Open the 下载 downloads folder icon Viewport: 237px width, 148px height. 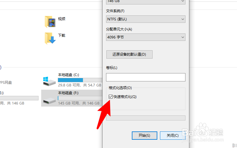50,38
